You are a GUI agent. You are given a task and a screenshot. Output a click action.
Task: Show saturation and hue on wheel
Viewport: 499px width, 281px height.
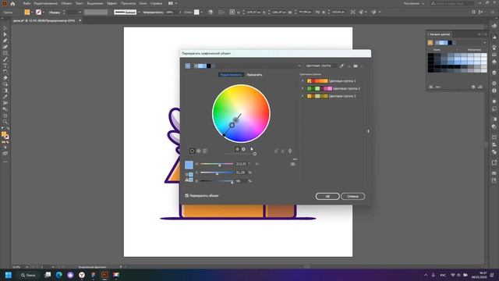point(237,149)
